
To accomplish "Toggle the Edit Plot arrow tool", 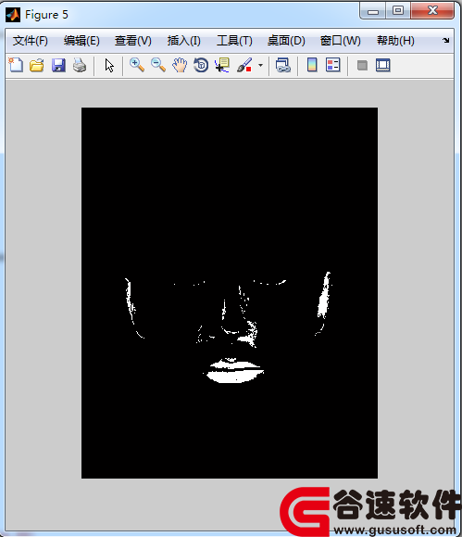I will [109, 65].
